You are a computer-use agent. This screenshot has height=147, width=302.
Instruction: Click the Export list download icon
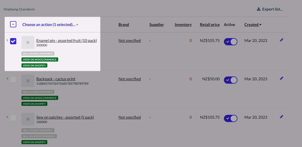259,9
